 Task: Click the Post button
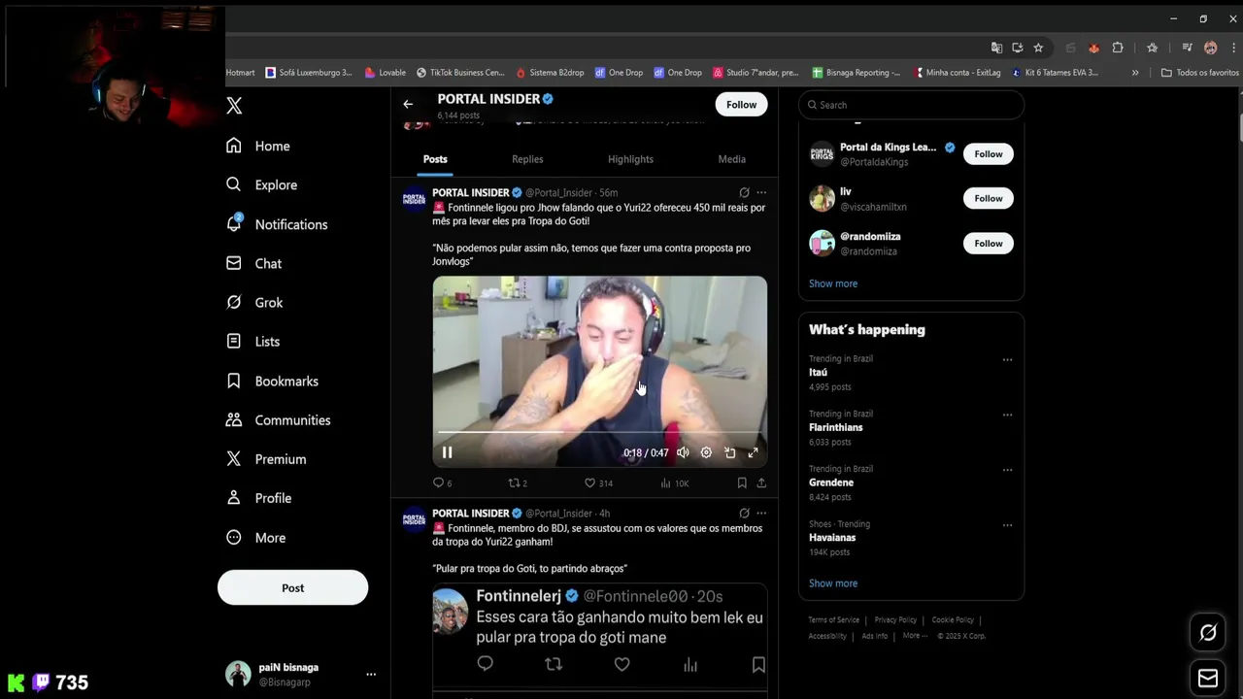(292, 587)
